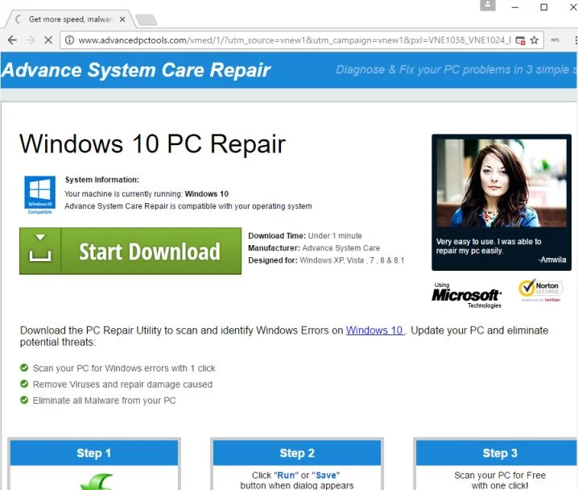Open the blocked pop-up icon in address bar
578x490 pixels.
click(520, 40)
